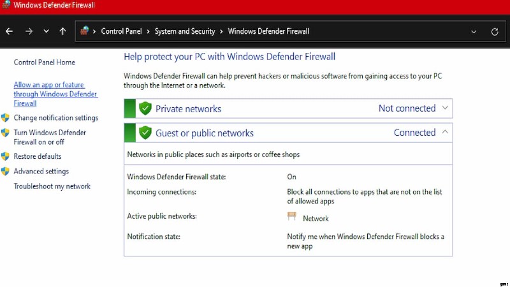The width and height of the screenshot is (510, 287).
Task: Click the Network name under active networks
Action: click(316, 218)
